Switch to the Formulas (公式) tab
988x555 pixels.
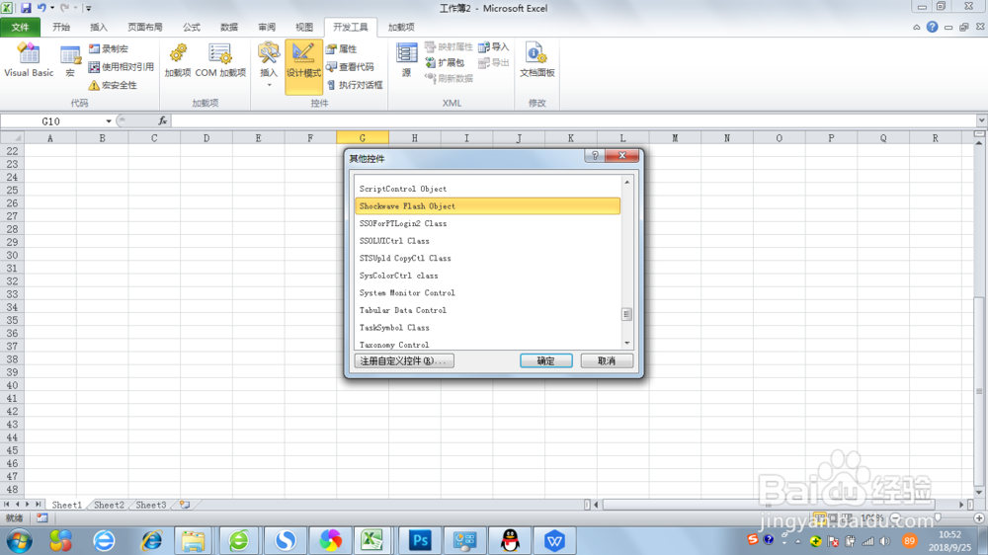pos(192,27)
